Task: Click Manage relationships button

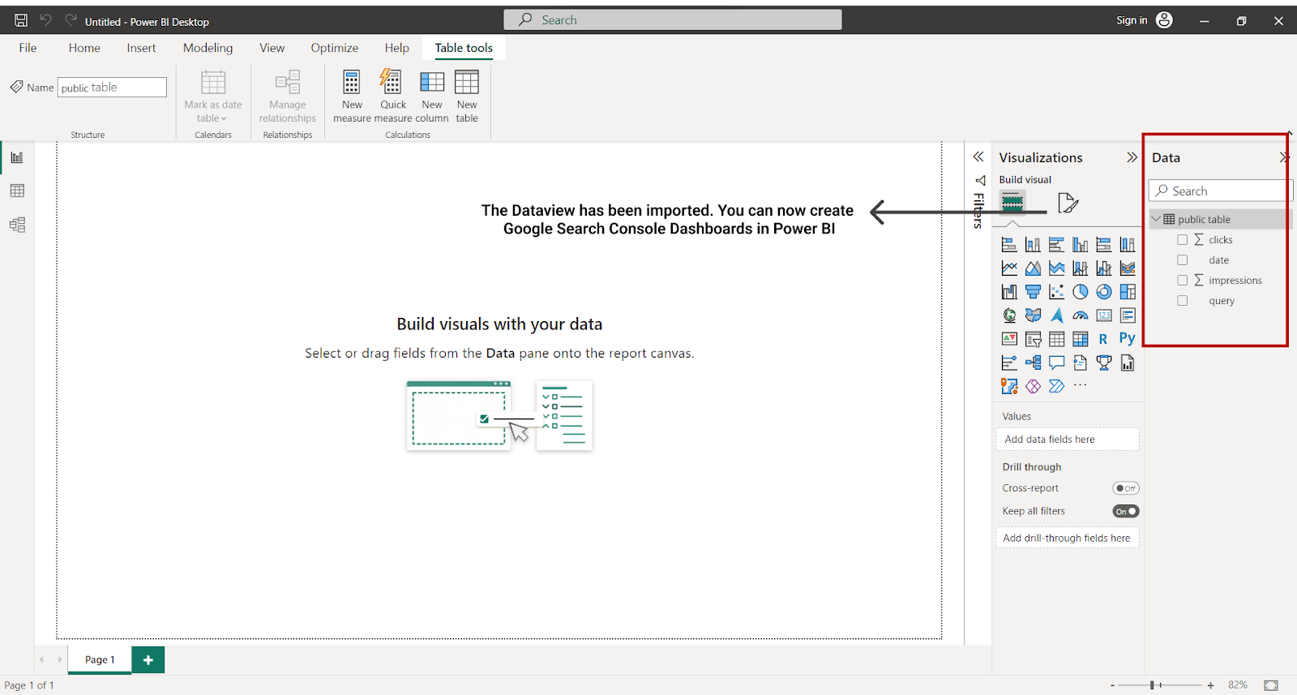Action: [288, 97]
